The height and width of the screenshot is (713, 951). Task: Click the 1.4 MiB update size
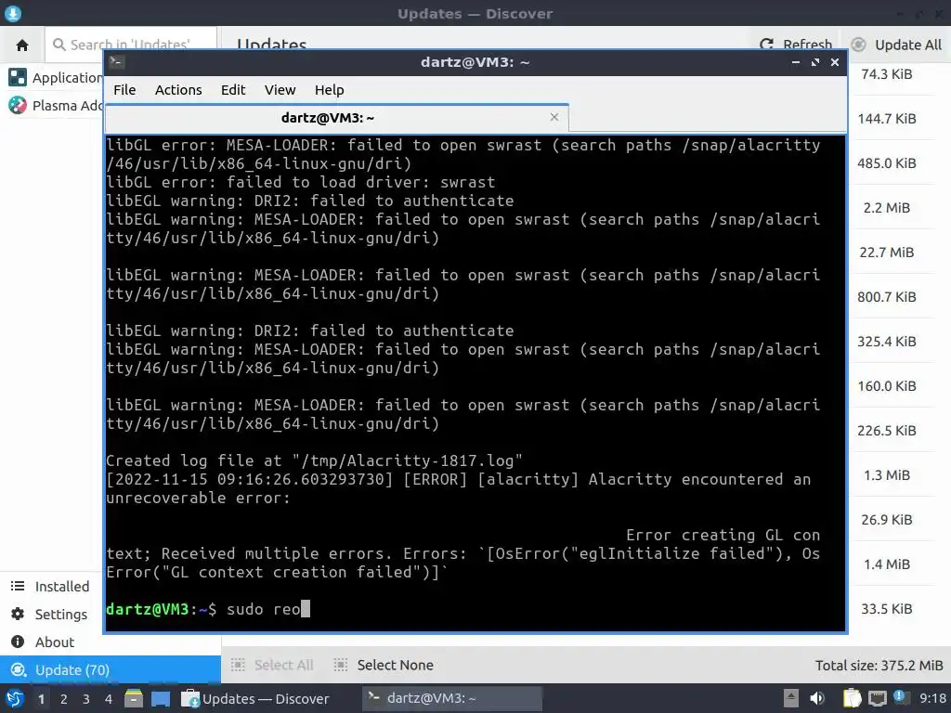tap(886, 564)
